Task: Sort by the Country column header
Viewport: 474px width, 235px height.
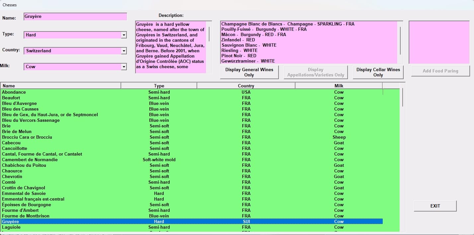Action: pyautogui.click(x=246, y=86)
